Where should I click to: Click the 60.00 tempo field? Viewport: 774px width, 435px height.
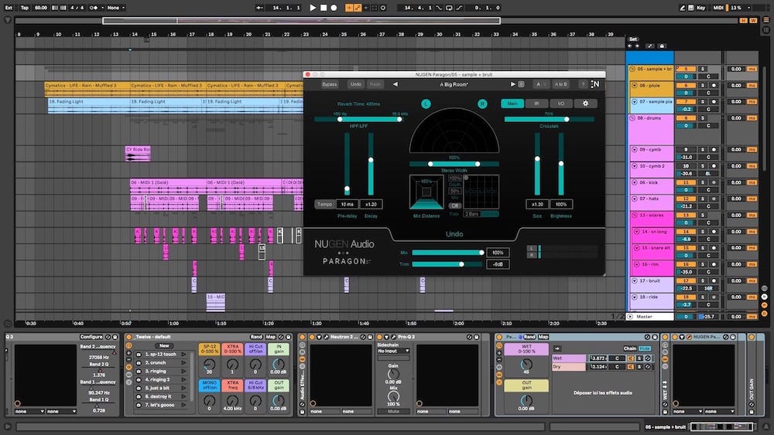(x=41, y=8)
